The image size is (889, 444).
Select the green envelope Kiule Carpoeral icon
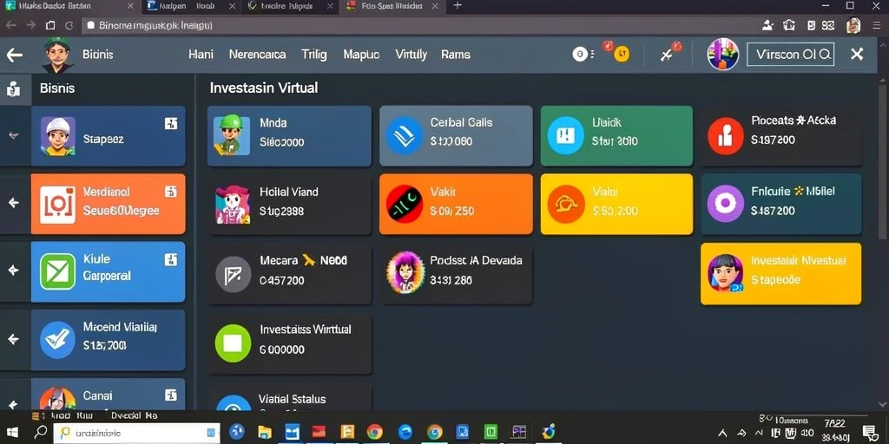click(57, 271)
